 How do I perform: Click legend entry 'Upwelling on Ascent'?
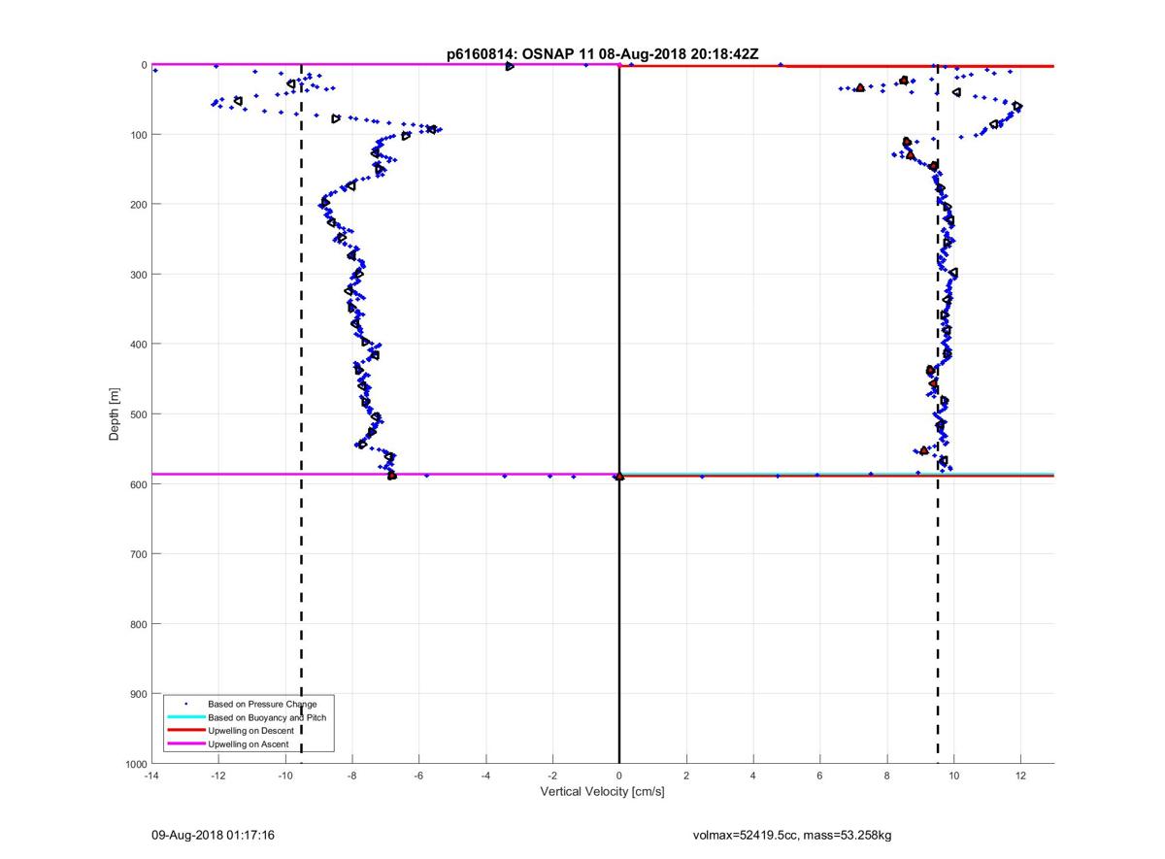(248, 744)
